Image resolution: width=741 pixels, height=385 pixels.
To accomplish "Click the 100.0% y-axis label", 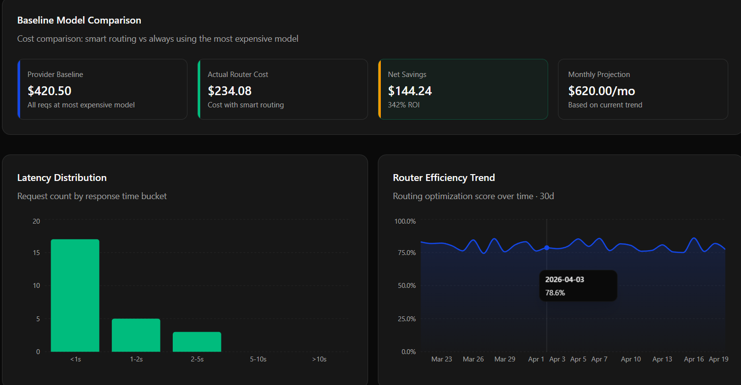I will click(405, 221).
